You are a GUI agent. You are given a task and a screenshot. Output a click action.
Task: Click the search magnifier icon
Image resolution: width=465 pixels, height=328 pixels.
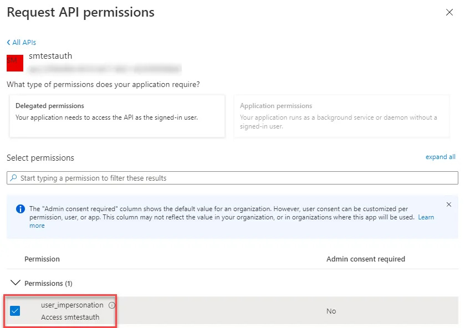13,178
